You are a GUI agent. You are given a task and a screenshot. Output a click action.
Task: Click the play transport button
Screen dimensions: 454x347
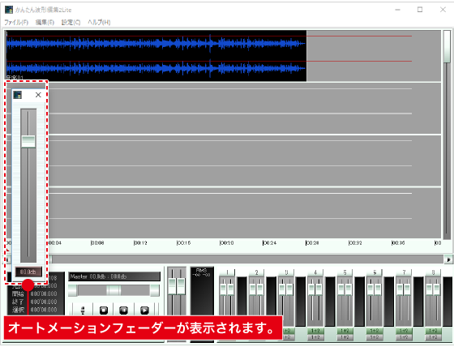144,311
